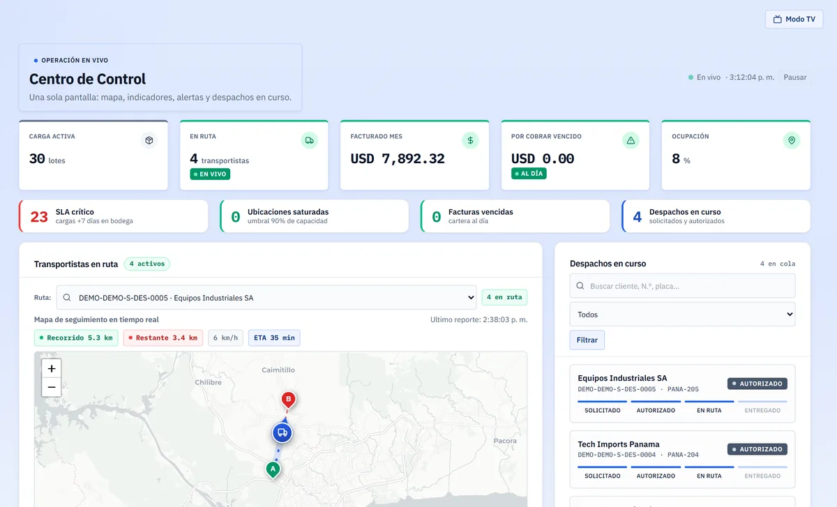Click the Ultimo reporte timestamp
The image size is (837, 507).
[x=478, y=320]
